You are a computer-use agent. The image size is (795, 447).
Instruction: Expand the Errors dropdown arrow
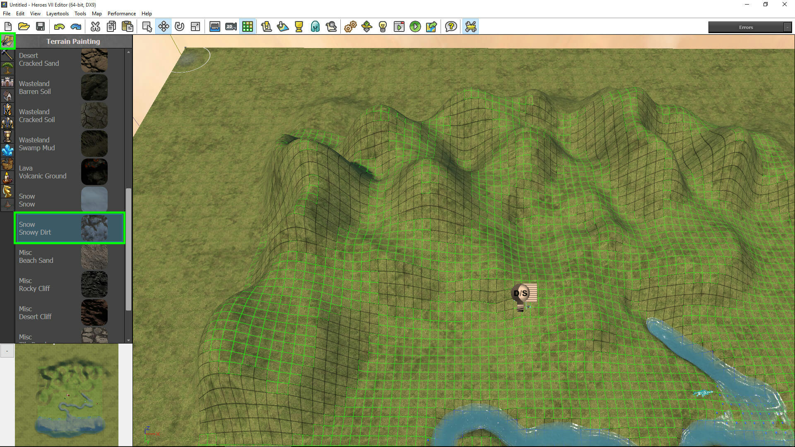coord(787,27)
